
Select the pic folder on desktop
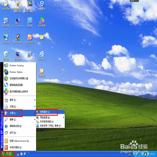pyautogui.click(x=42, y=39)
